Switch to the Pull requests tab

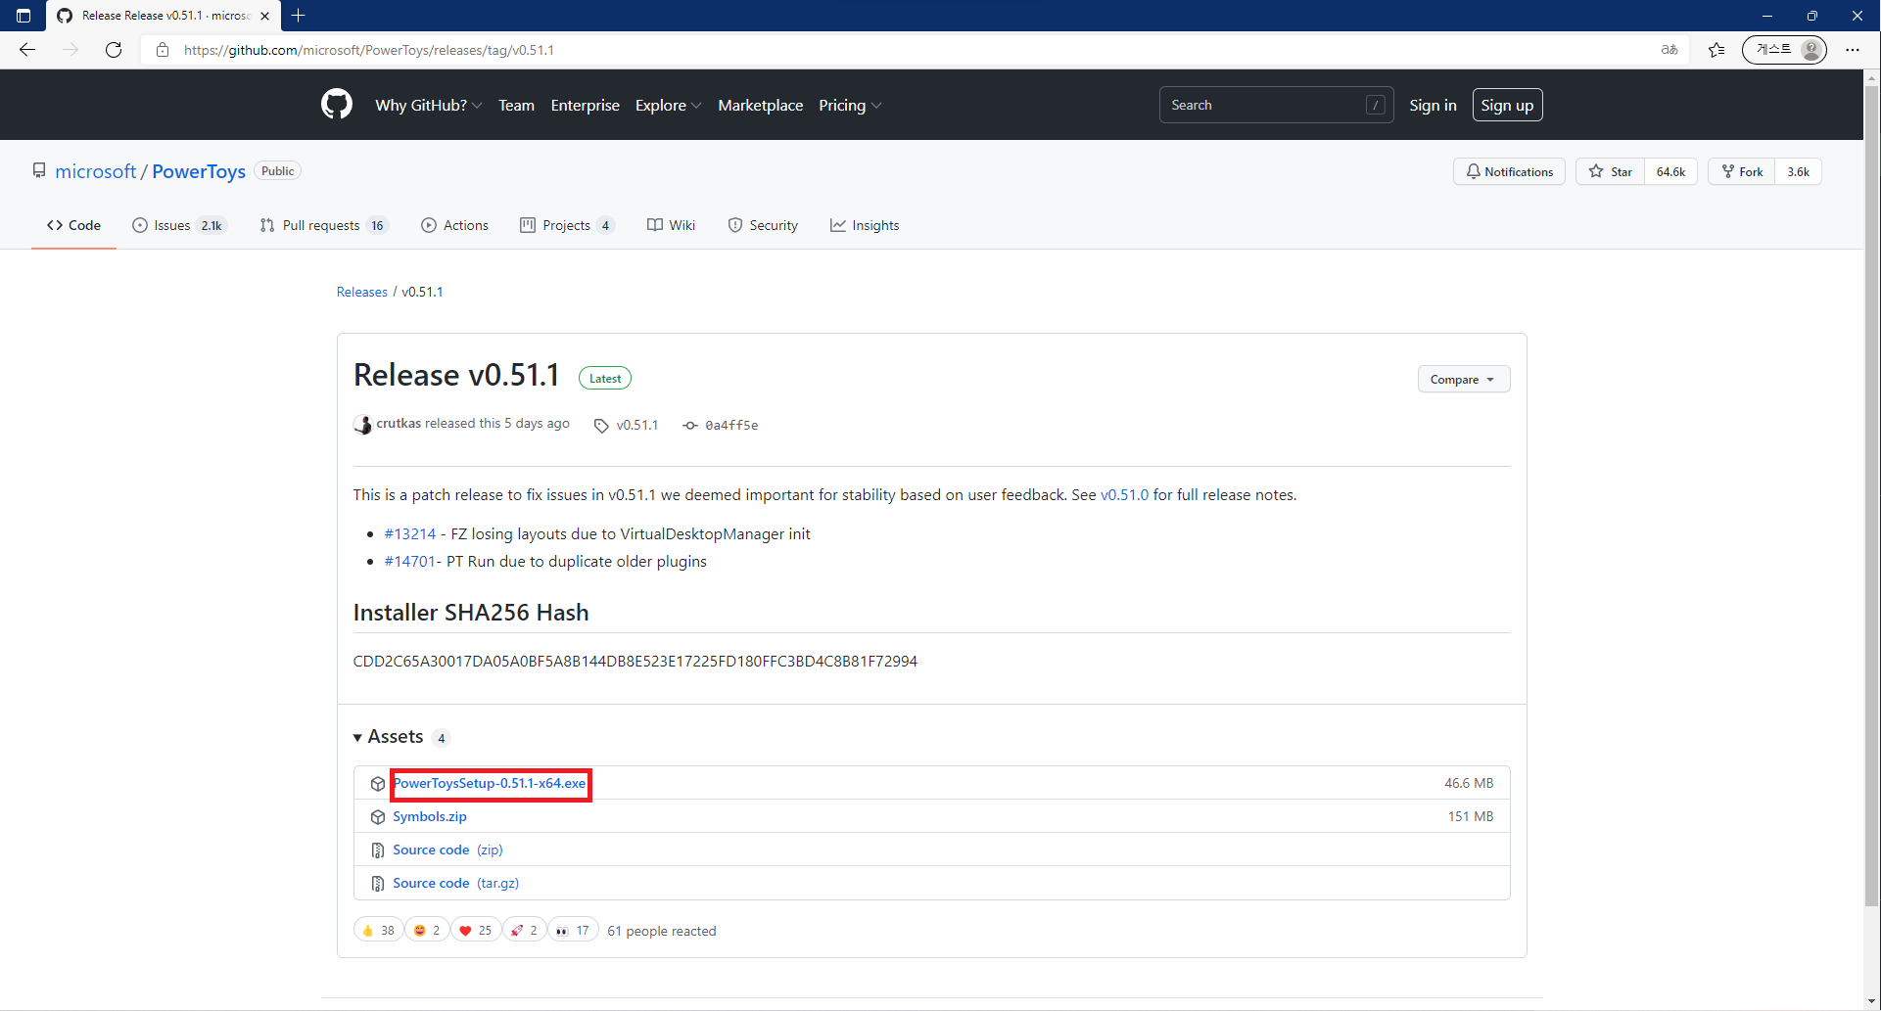tap(324, 225)
